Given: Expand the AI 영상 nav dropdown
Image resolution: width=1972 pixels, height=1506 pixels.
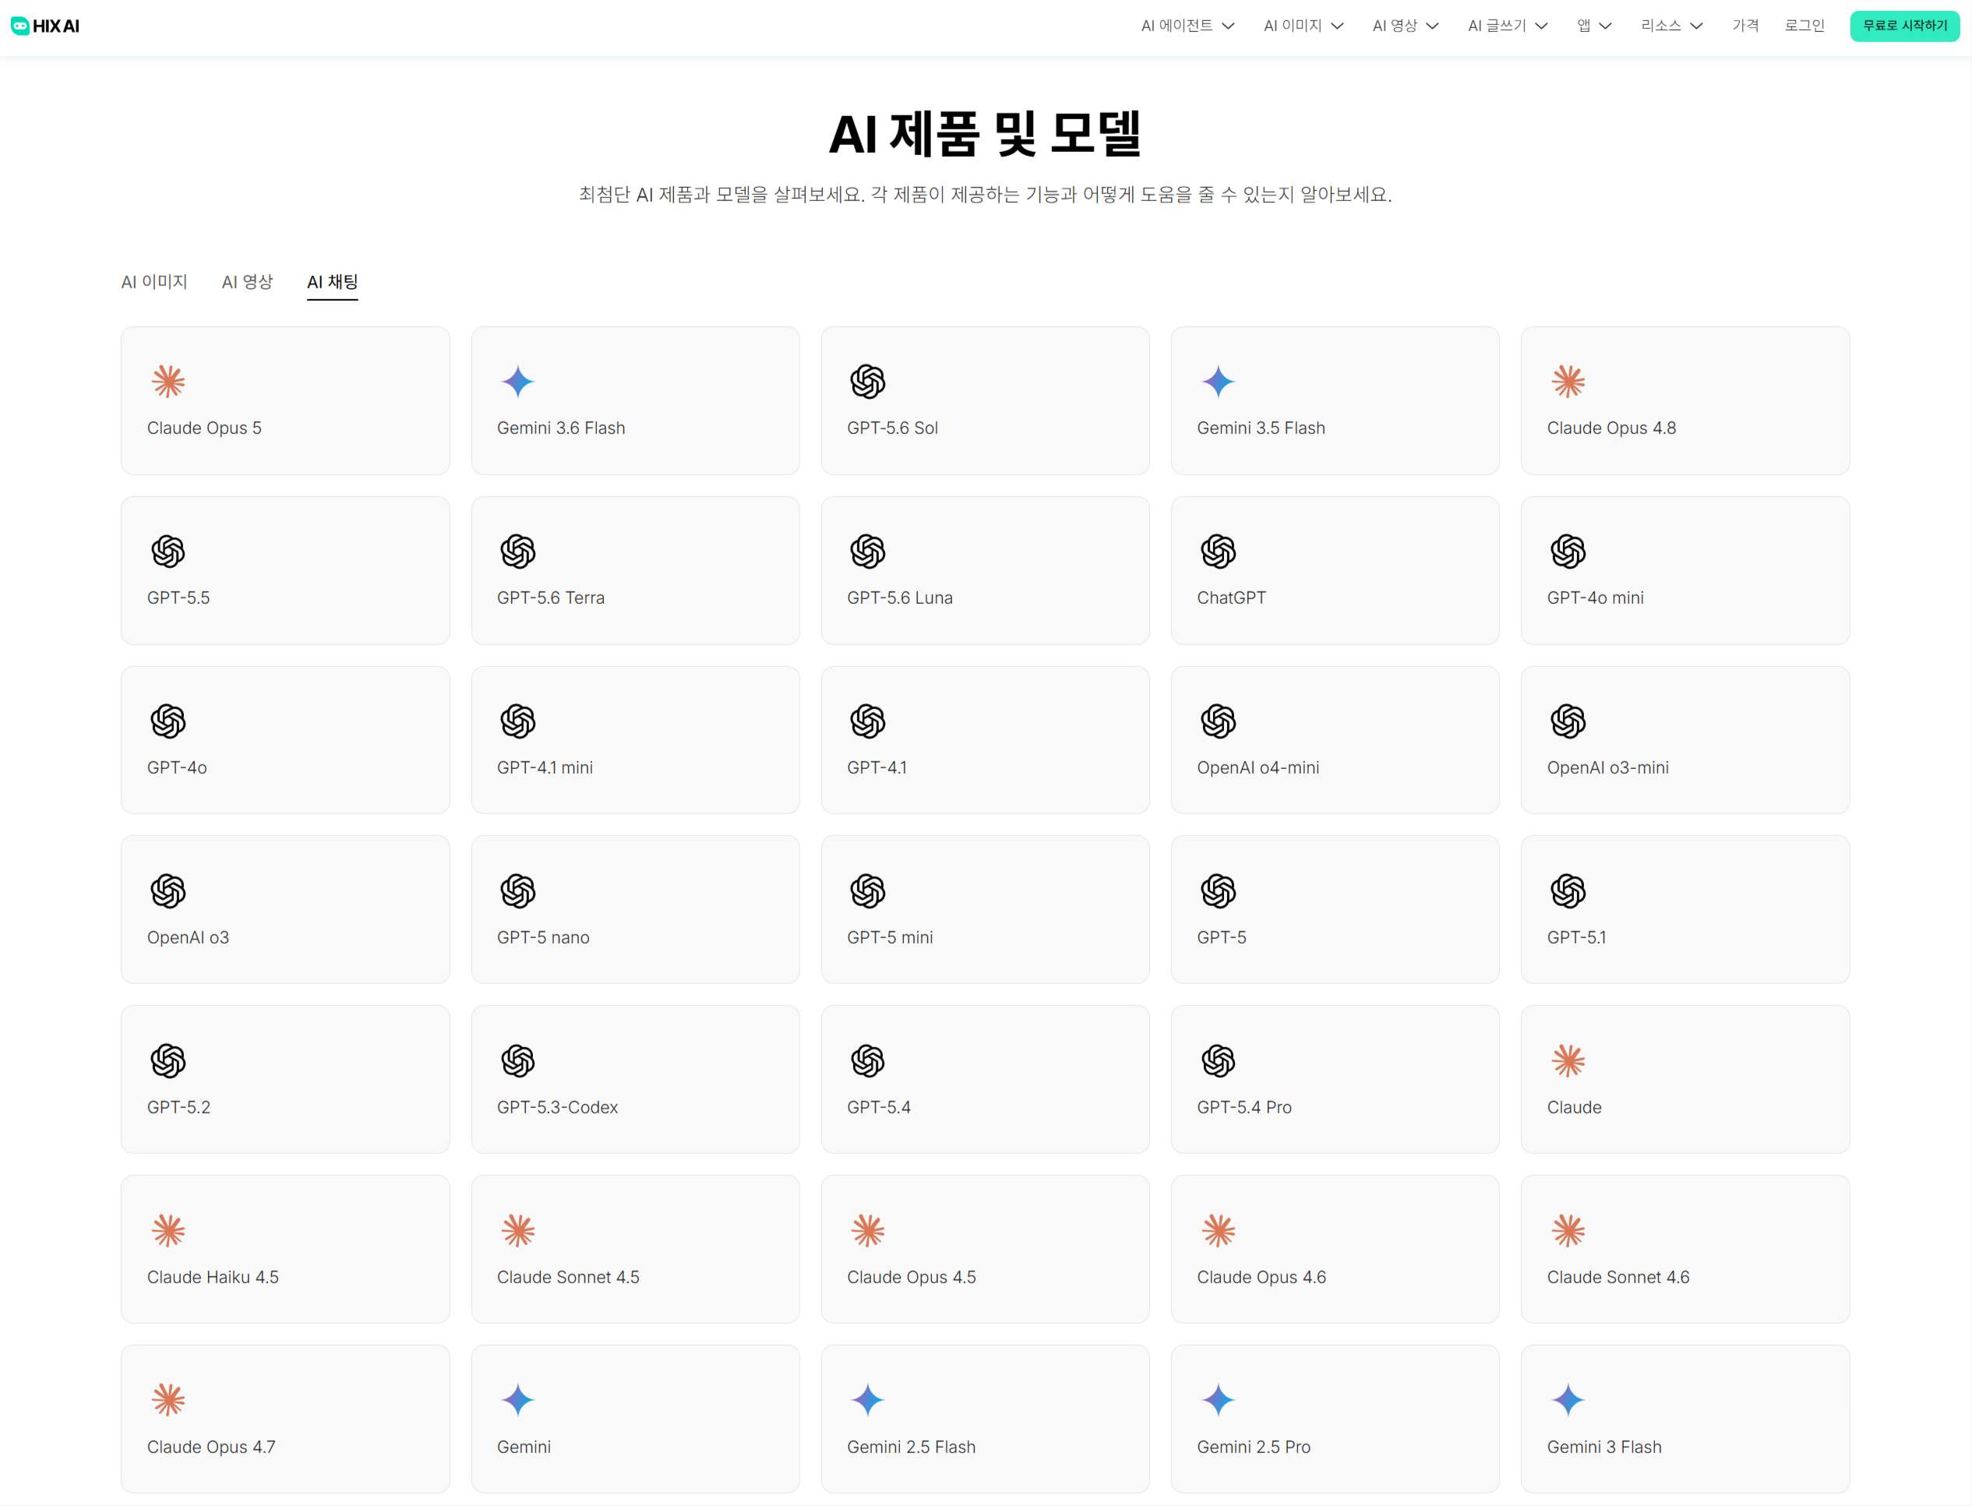Looking at the screenshot, I should pyautogui.click(x=1405, y=26).
